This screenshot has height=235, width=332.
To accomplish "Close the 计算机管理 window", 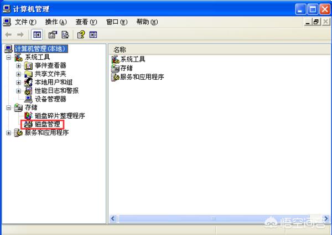I will point(325,9).
